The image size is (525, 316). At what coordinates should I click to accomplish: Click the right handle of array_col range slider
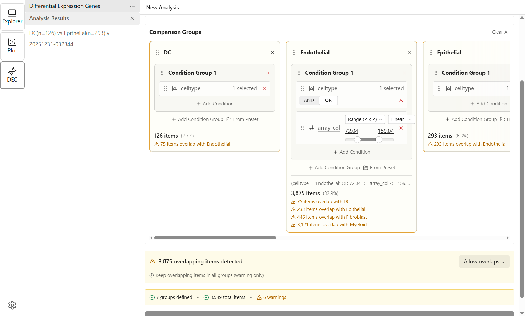(x=379, y=140)
